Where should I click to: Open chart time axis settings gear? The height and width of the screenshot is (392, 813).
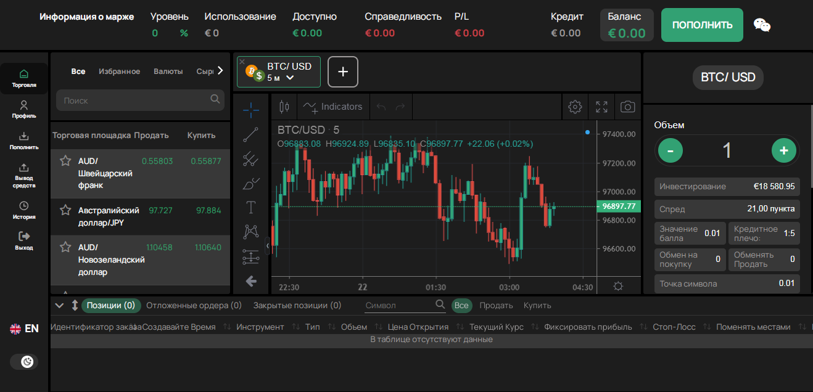pos(618,286)
